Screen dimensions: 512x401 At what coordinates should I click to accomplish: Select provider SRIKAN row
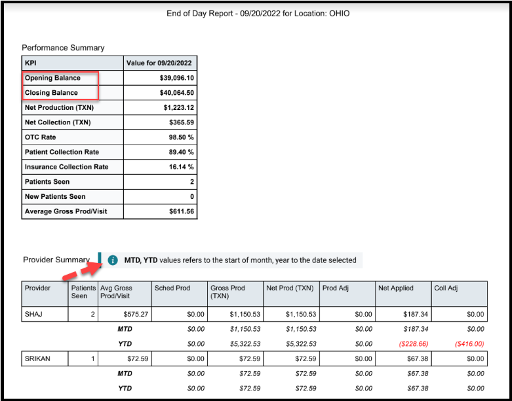tap(254, 359)
